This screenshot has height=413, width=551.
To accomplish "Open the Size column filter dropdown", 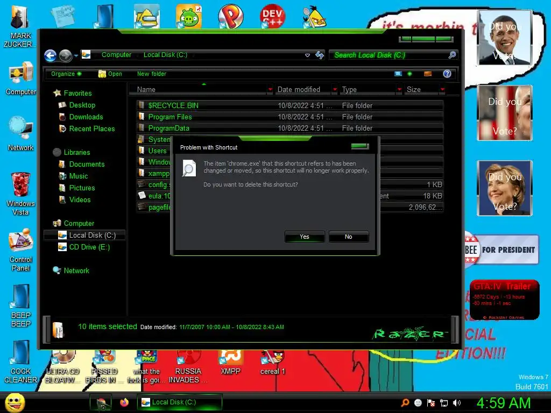I will point(442,90).
